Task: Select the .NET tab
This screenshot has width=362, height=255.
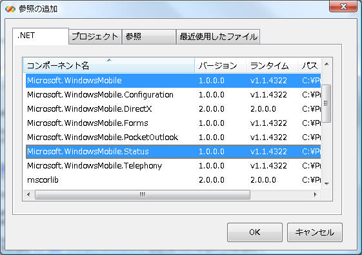Action: [x=41, y=36]
